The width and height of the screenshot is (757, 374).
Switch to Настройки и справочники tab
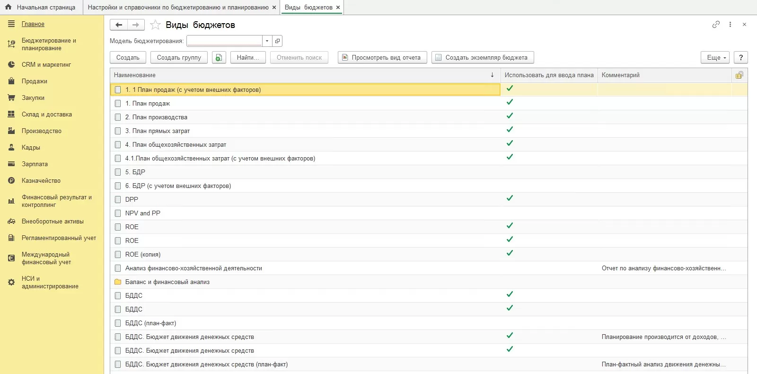pyautogui.click(x=178, y=7)
